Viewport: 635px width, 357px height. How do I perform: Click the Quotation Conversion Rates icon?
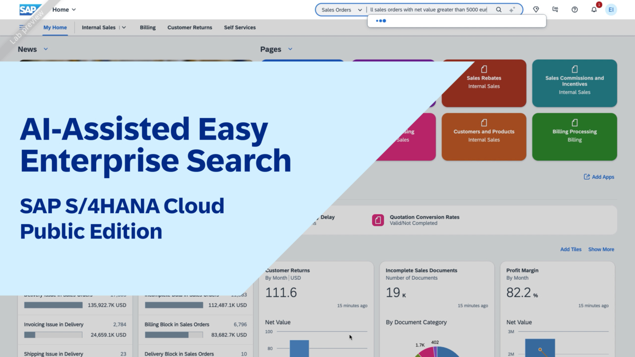(x=378, y=220)
